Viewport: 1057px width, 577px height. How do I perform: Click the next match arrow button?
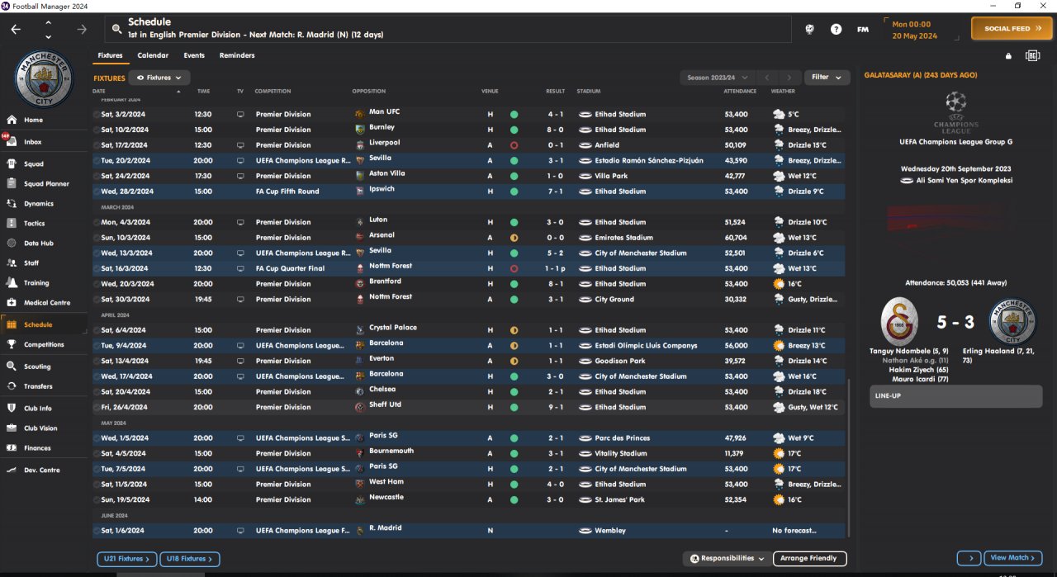[969, 558]
